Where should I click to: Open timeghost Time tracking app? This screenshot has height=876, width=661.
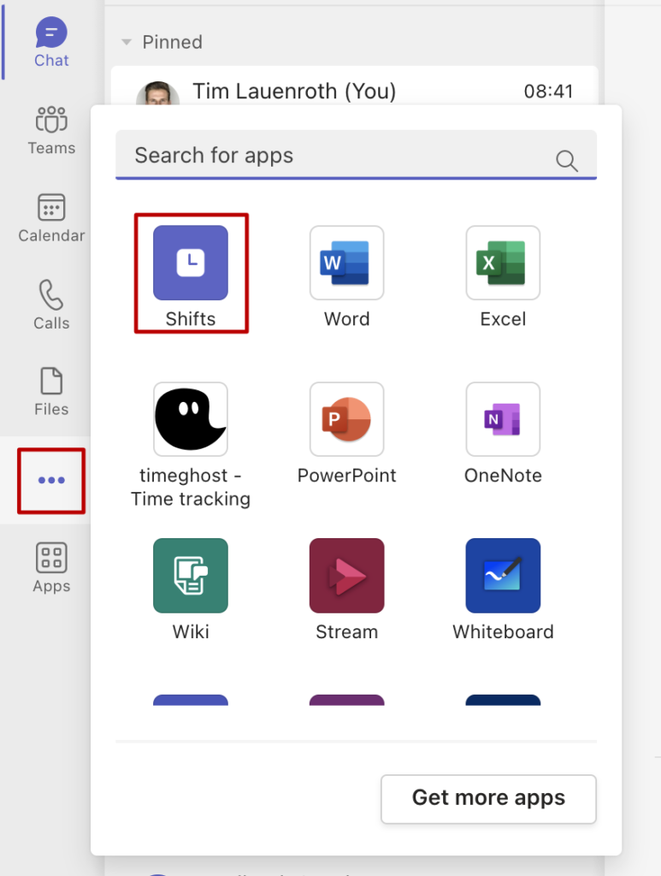click(x=191, y=419)
